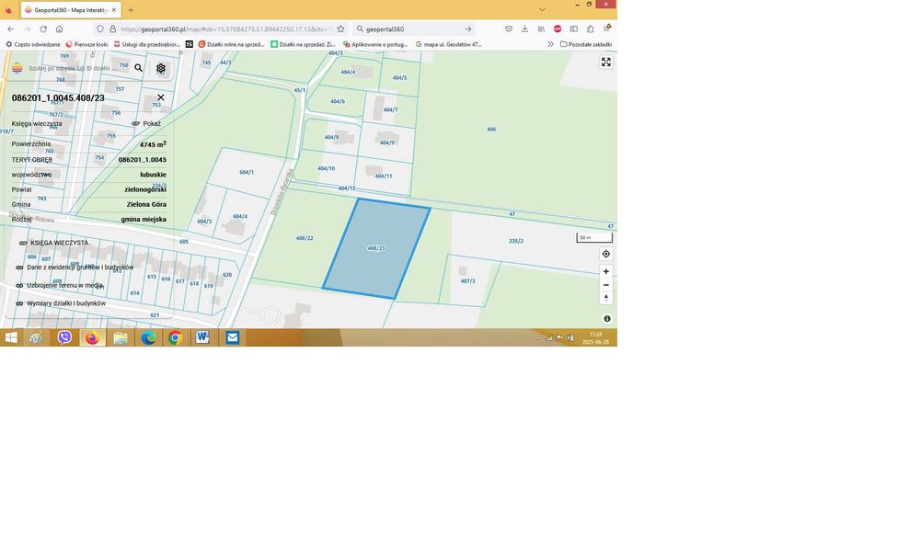
Task: Select parcel 408/22 on the map
Action: [304, 238]
